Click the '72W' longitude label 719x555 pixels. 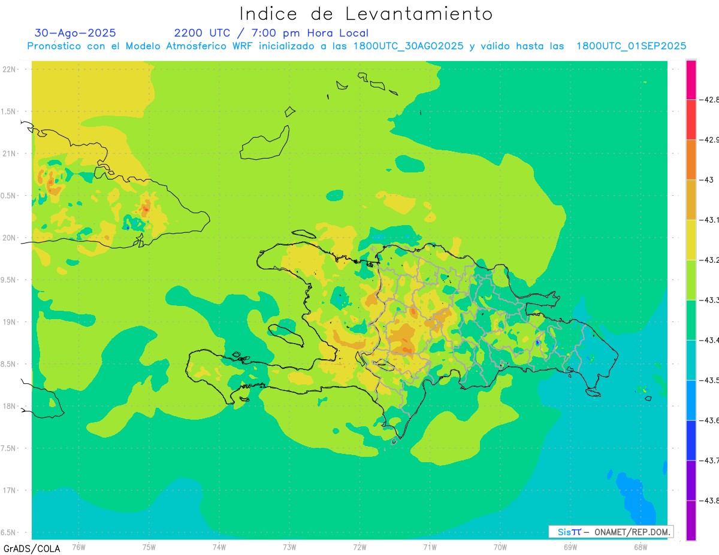tap(359, 547)
